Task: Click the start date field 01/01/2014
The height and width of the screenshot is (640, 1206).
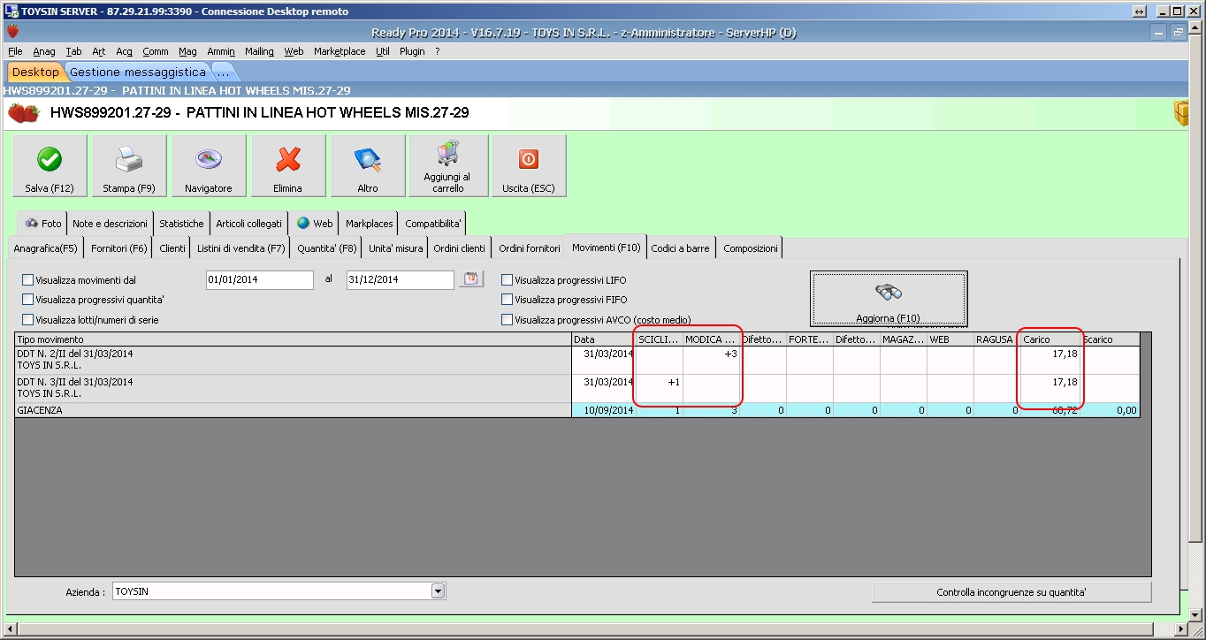Action: click(259, 279)
